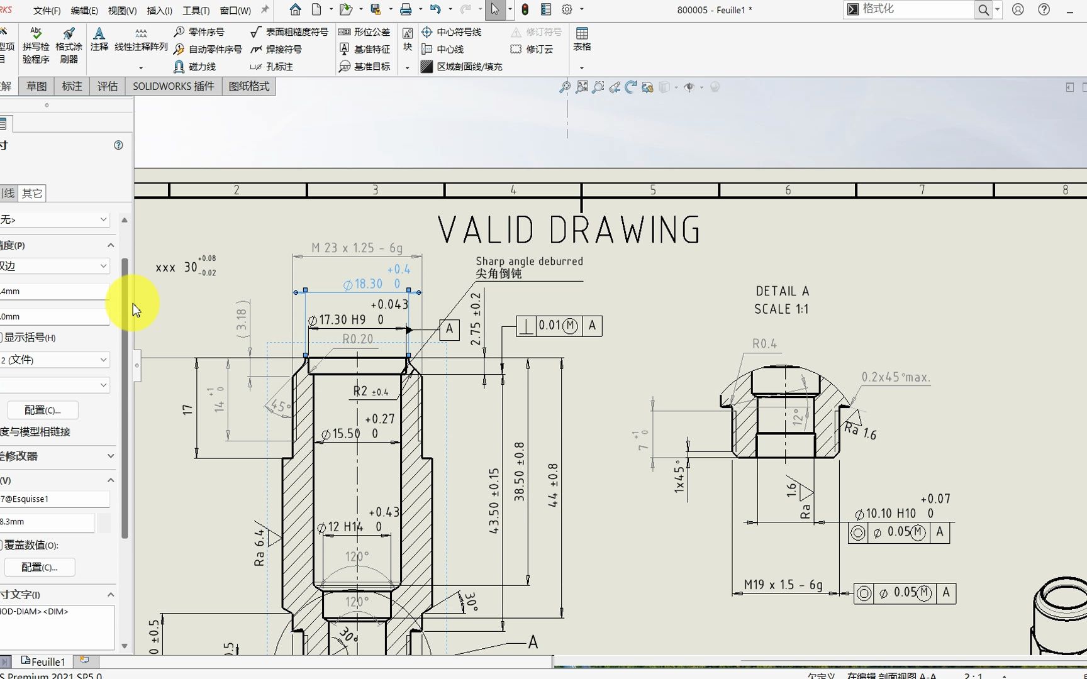Open the 视图(V) menu
This screenshot has height=679, width=1087.
(x=122, y=11)
